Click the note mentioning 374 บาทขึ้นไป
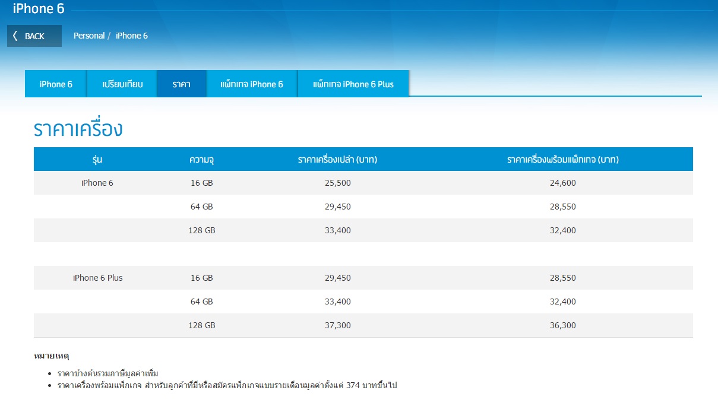The height and width of the screenshot is (403, 718). click(227, 386)
